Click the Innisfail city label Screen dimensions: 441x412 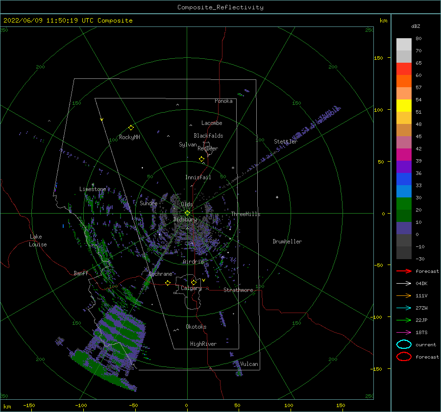pyautogui.click(x=198, y=177)
